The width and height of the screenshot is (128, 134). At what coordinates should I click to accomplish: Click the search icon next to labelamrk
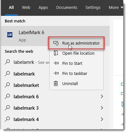(x=7, y=62)
